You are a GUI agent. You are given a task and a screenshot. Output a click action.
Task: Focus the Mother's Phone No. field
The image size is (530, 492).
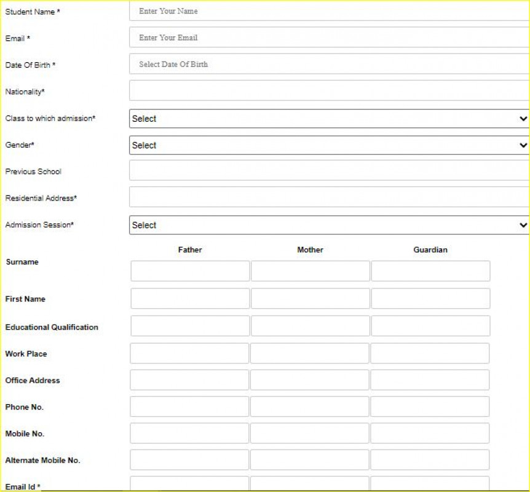pyautogui.click(x=310, y=407)
